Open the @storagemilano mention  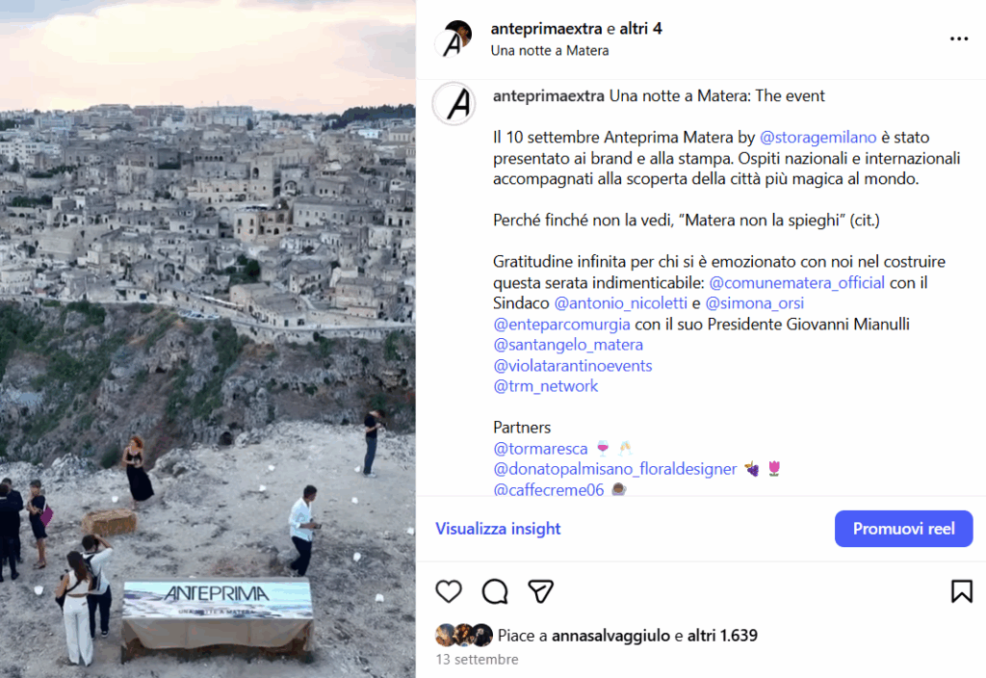[817, 138]
